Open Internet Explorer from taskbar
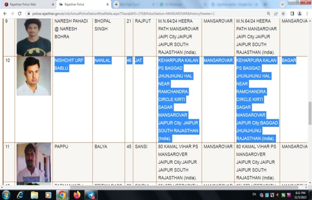This screenshot has width=312, height=200. click(x=20, y=195)
